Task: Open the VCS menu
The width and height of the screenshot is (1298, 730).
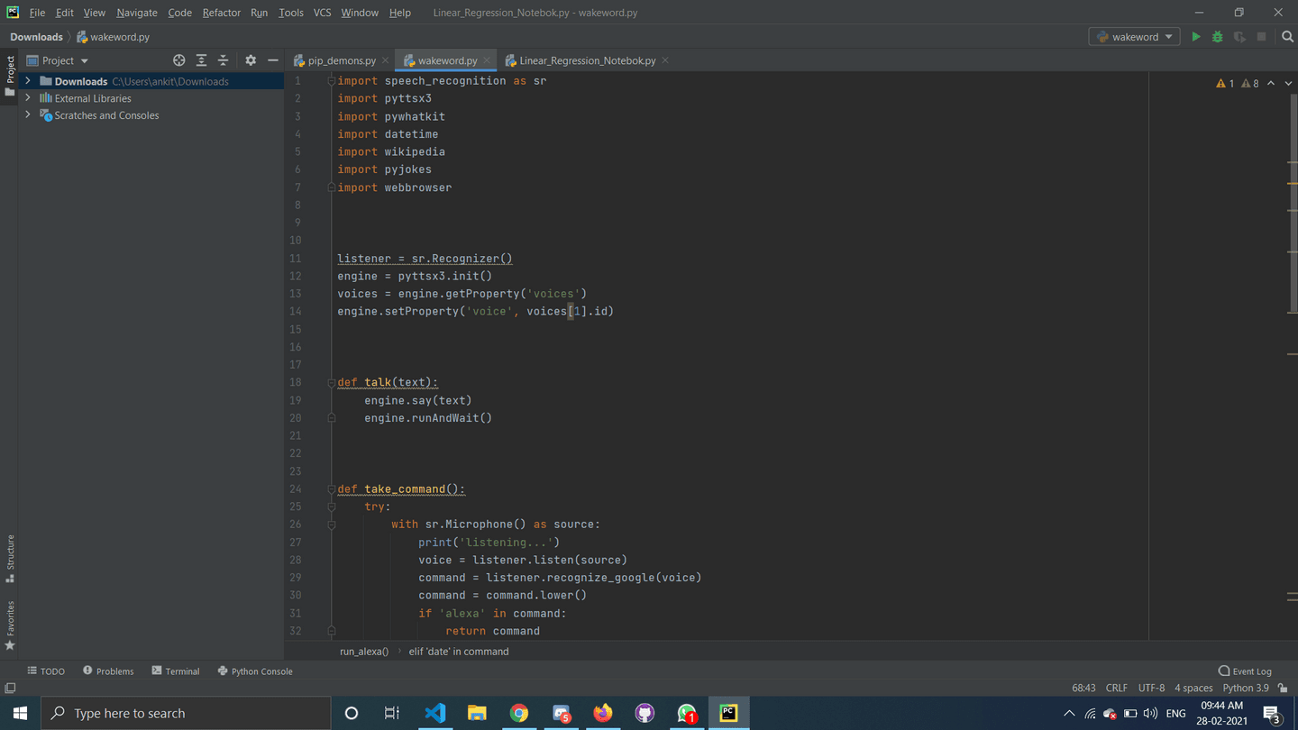Action: 322,13
